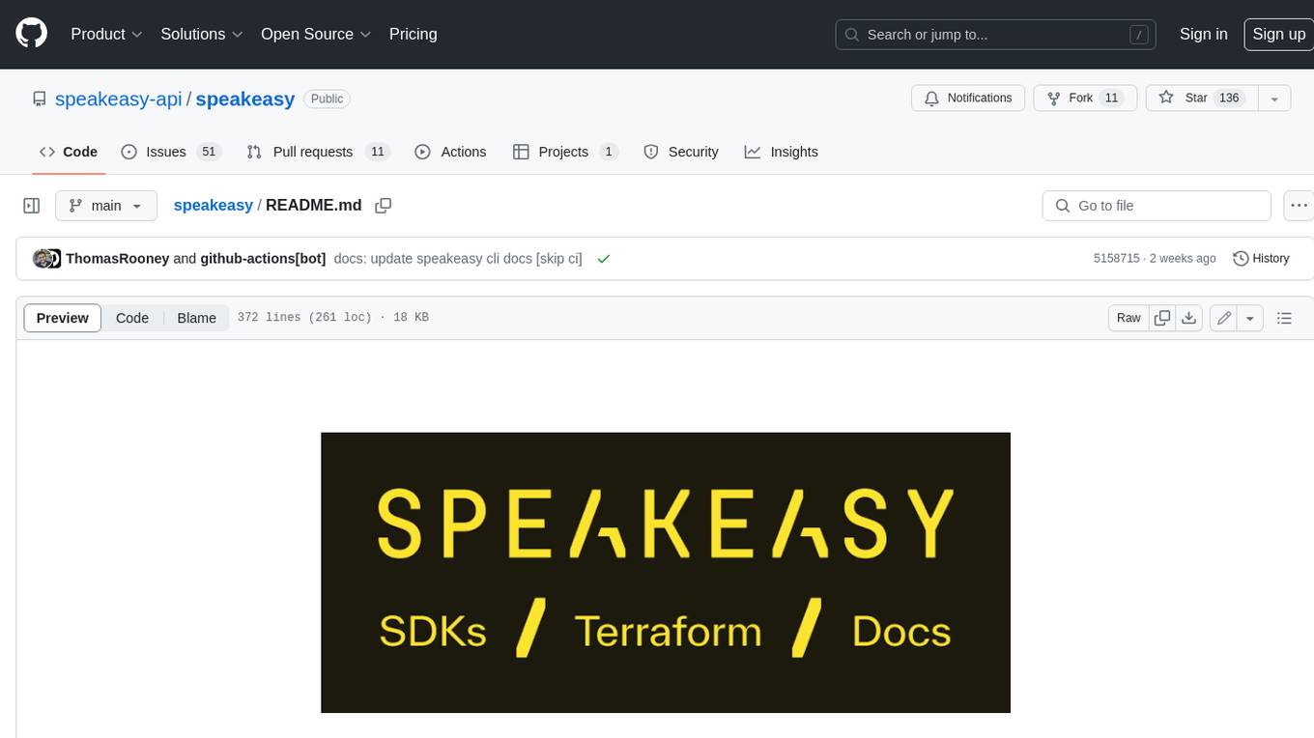Edit this file with pencil icon

pos(1223,318)
